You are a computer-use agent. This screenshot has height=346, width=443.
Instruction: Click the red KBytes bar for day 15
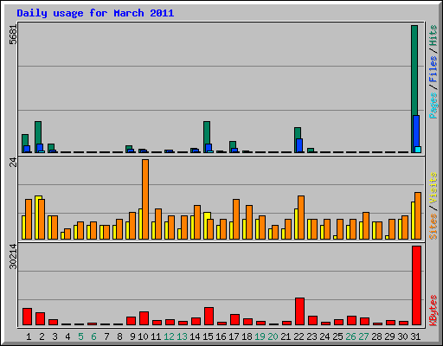[x=209, y=316]
